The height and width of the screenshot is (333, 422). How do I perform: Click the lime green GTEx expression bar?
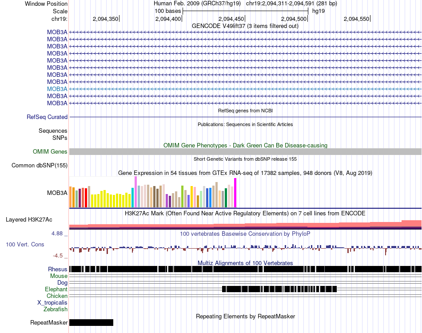(182, 197)
